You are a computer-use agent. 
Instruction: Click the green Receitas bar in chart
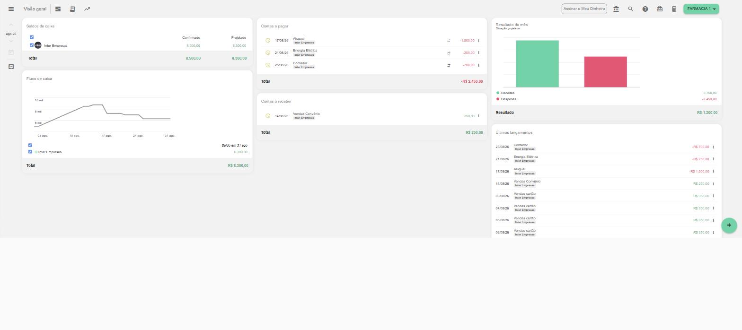coord(537,64)
